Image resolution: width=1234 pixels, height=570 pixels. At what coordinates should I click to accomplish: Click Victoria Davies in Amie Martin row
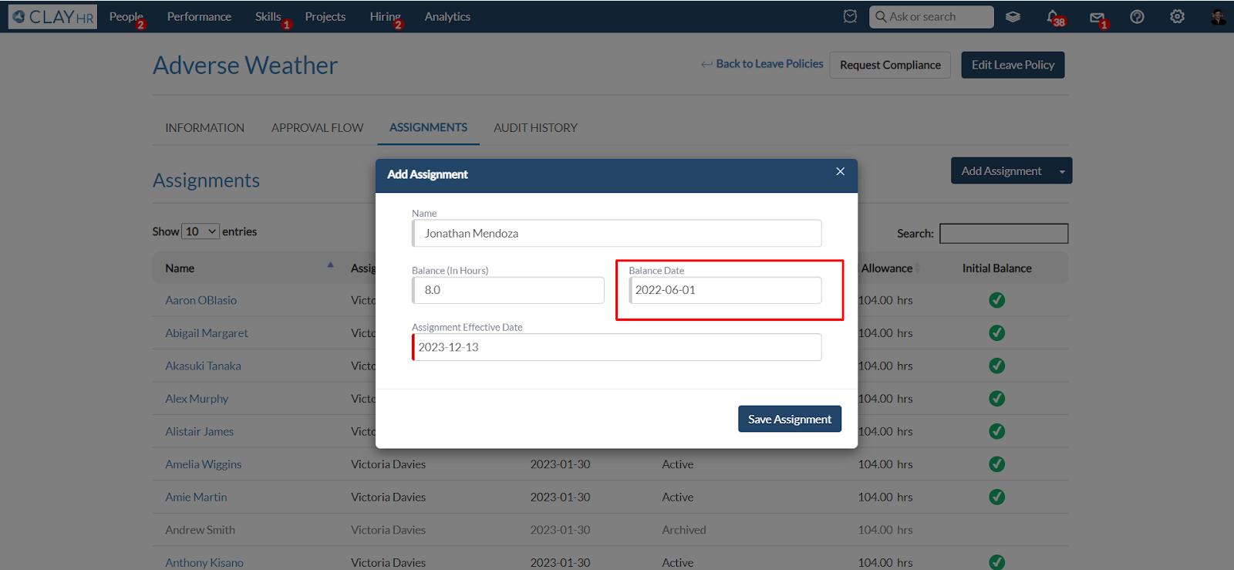[388, 497]
